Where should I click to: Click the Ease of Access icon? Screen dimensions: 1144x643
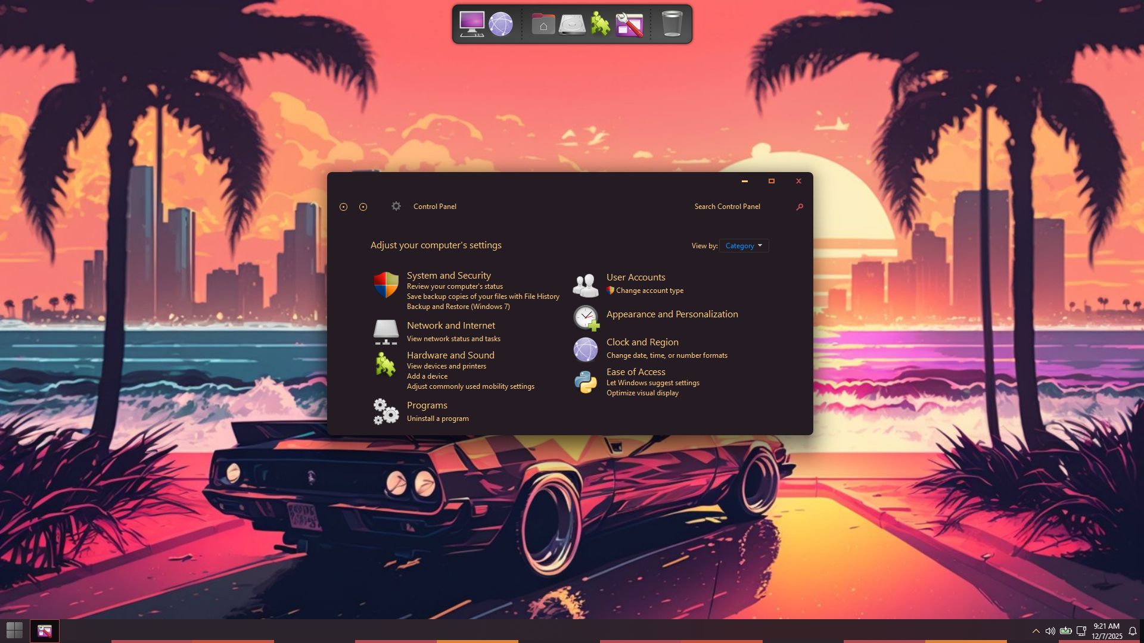point(585,382)
